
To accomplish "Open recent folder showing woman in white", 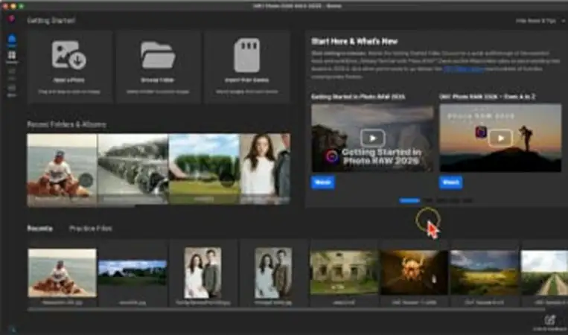I will (265, 169).
